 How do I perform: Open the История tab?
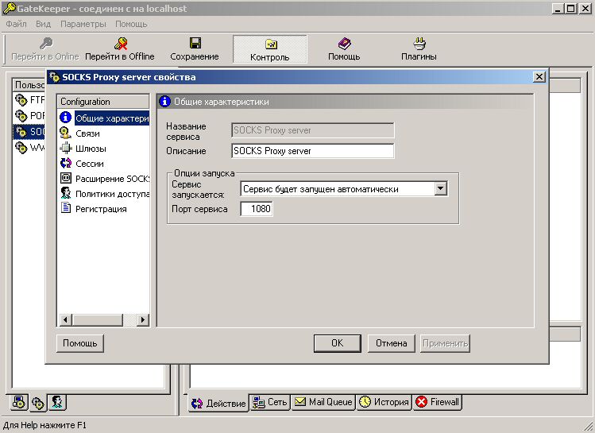[384, 402]
